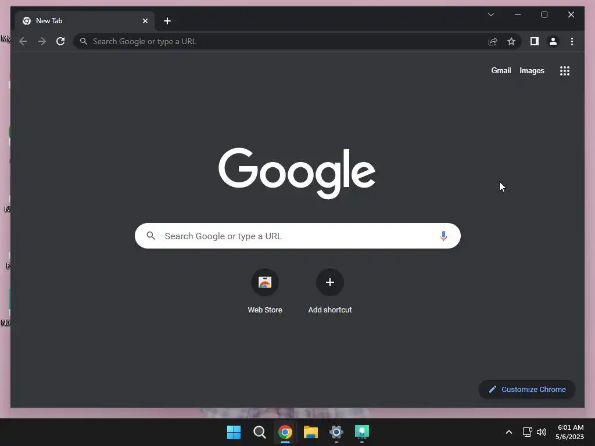Minimize the Chrome window
The width and height of the screenshot is (595, 446).
coord(518,15)
